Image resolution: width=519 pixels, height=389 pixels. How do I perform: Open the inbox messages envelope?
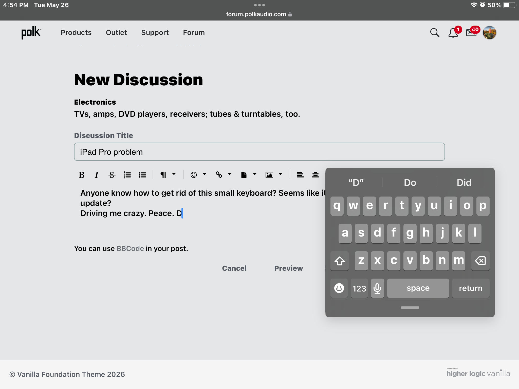coord(471,33)
